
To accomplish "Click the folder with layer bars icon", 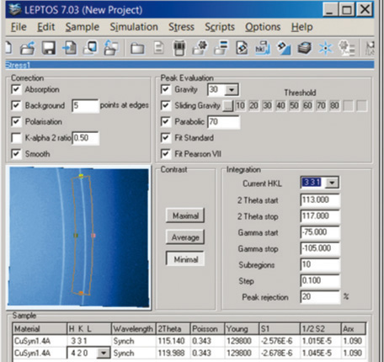I will coord(221,48).
